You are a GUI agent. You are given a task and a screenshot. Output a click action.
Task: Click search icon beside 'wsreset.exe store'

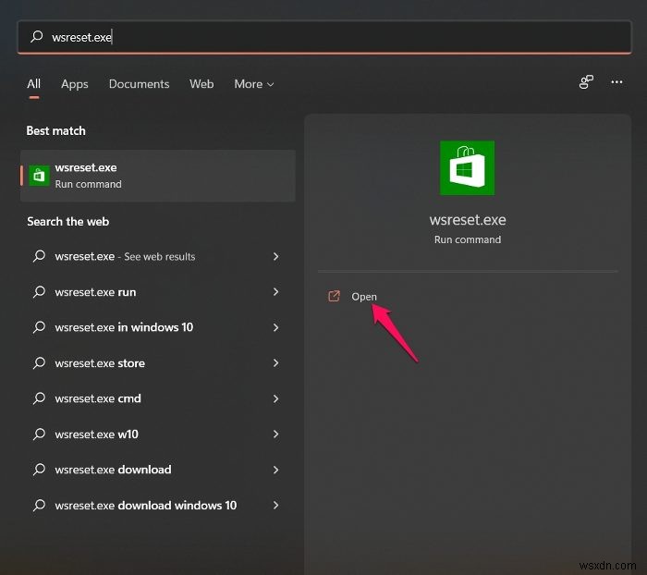39,362
